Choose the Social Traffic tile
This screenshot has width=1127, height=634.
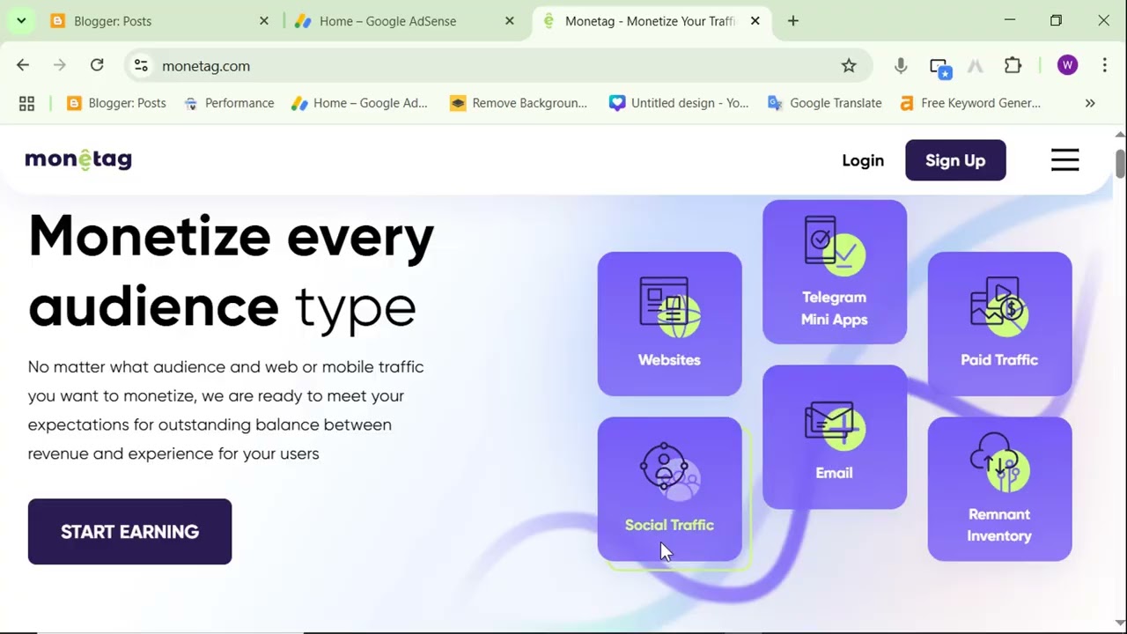click(669, 489)
